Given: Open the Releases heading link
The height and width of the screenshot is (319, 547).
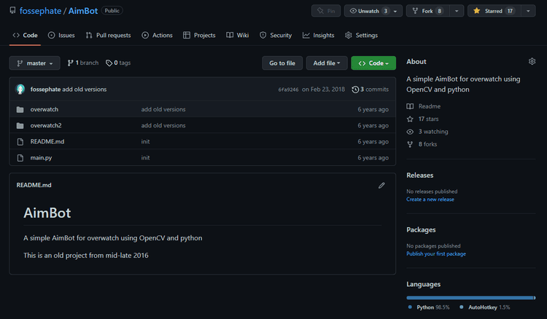Looking at the screenshot, I should click(420, 176).
